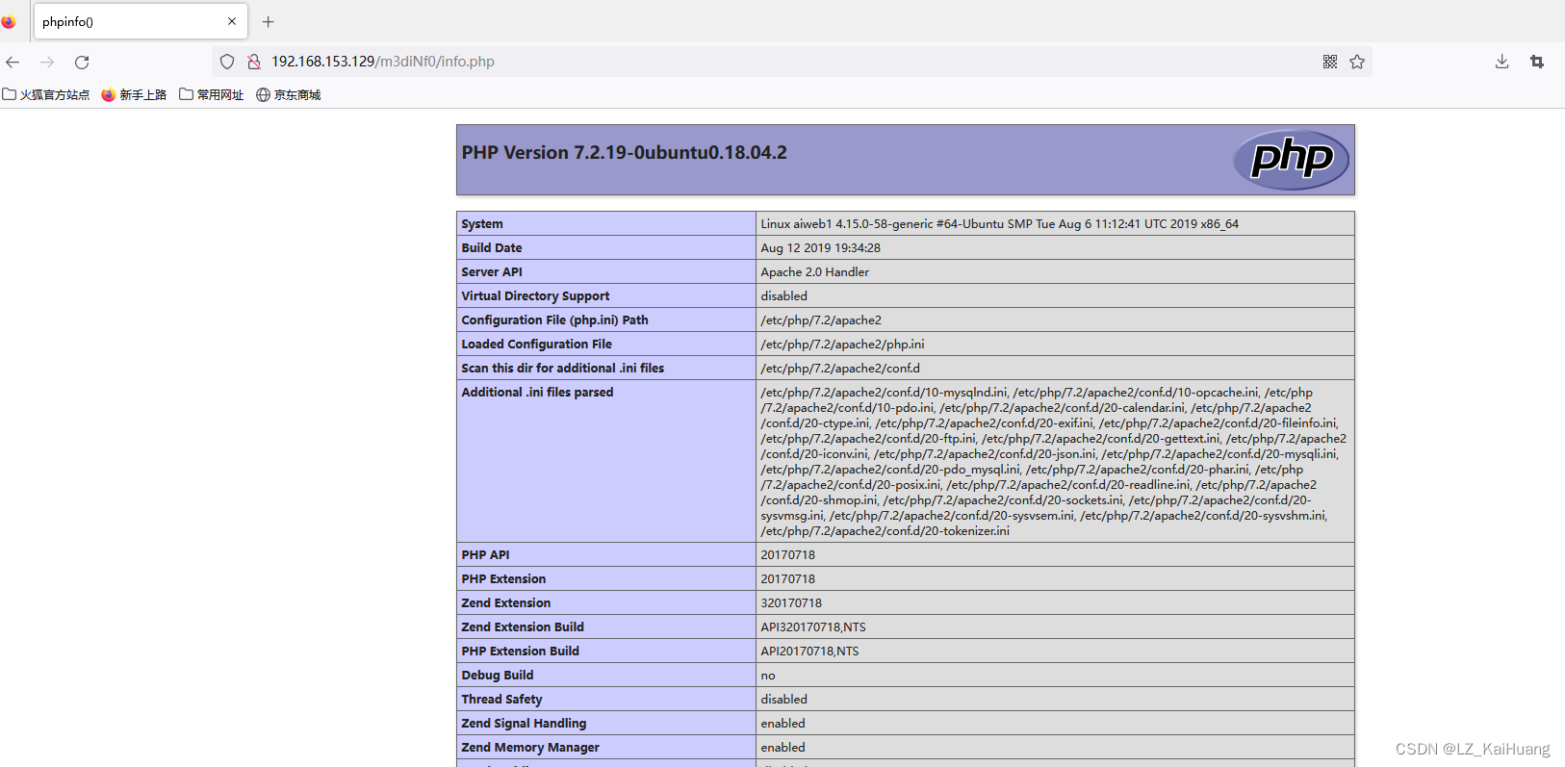This screenshot has width=1565, height=767.
Task: Click the 320170718 value
Action: tap(791, 603)
